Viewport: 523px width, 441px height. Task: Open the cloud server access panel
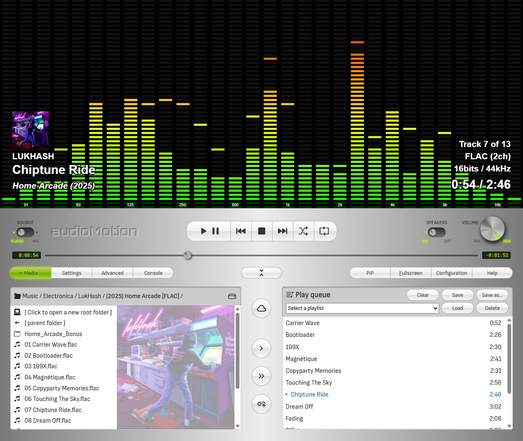[x=261, y=308]
